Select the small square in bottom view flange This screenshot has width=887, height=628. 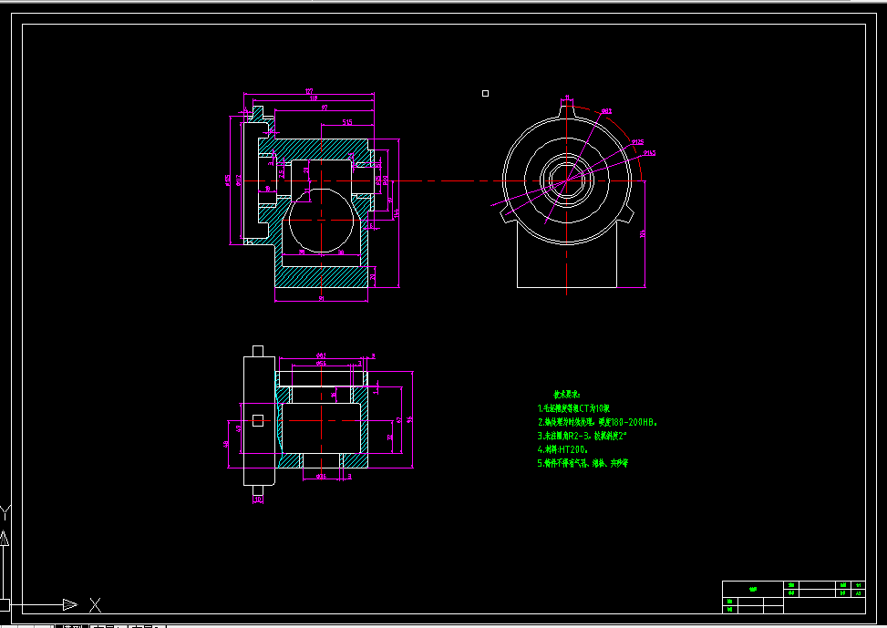coord(258,420)
